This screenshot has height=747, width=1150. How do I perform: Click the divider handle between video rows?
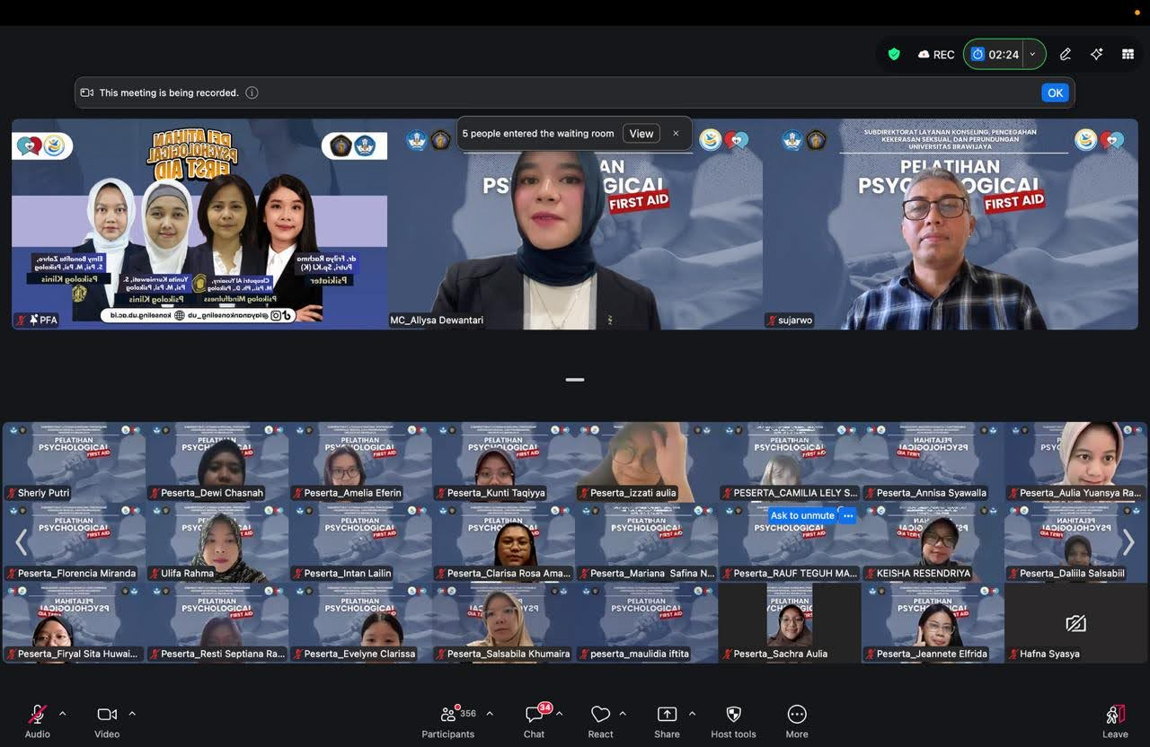click(575, 380)
